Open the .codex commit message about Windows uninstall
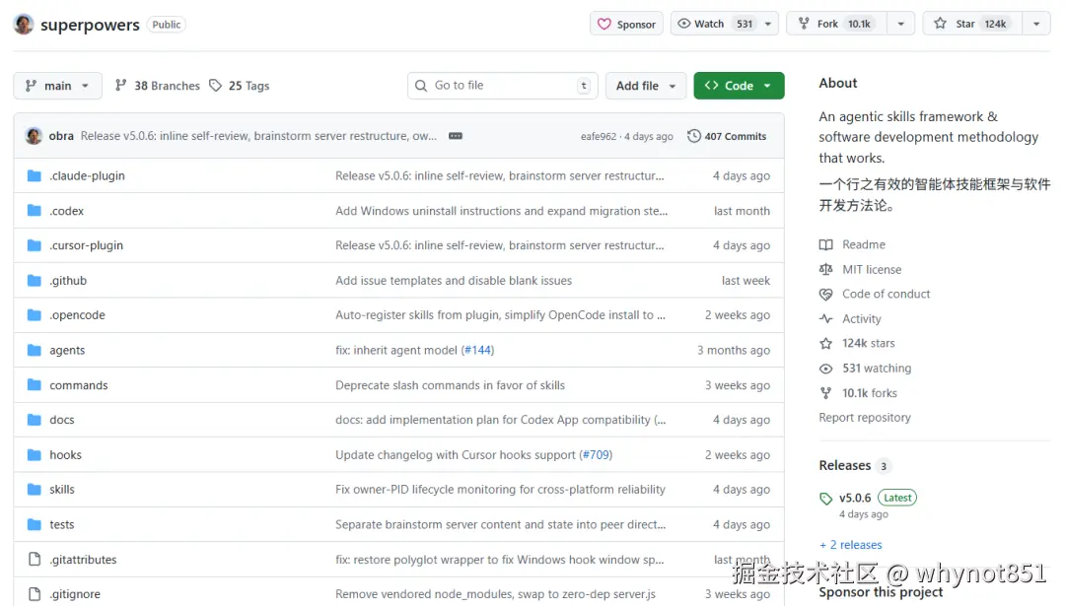1065x606 pixels. pyautogui.click(x=501, y=211)
